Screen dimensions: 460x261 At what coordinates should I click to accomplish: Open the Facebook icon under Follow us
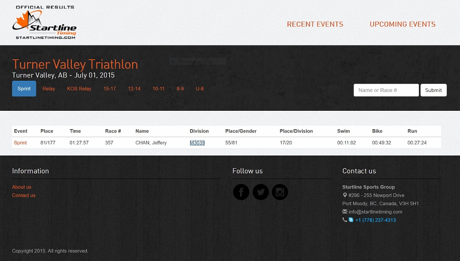coord(241,192)
